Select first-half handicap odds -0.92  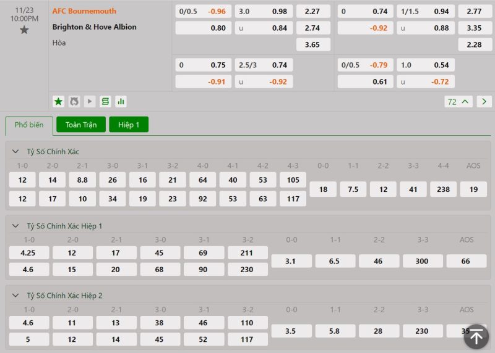(x=366, y=28)
